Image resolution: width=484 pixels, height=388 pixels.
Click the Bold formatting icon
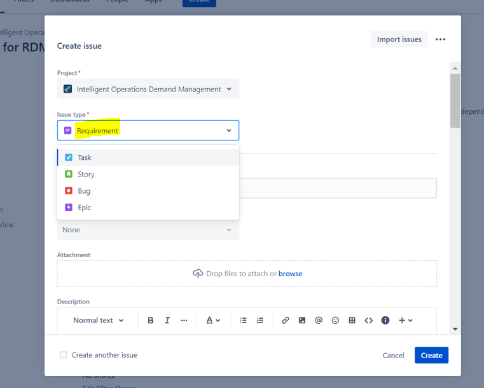pyautogui.click(x=150, y=321)
